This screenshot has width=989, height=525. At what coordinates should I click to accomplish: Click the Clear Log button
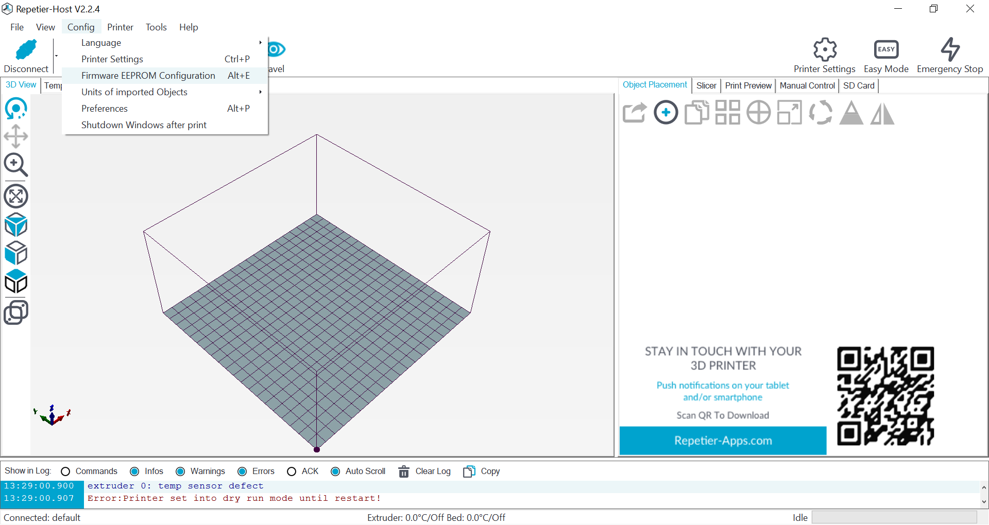pos(424,471)
